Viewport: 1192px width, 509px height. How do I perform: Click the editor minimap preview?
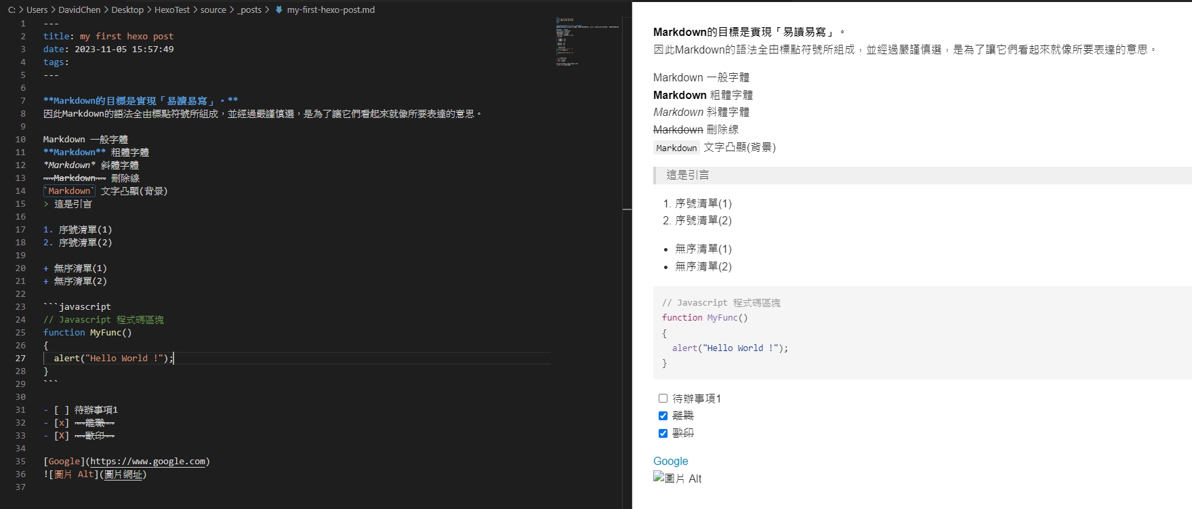(x=587, y=41)
